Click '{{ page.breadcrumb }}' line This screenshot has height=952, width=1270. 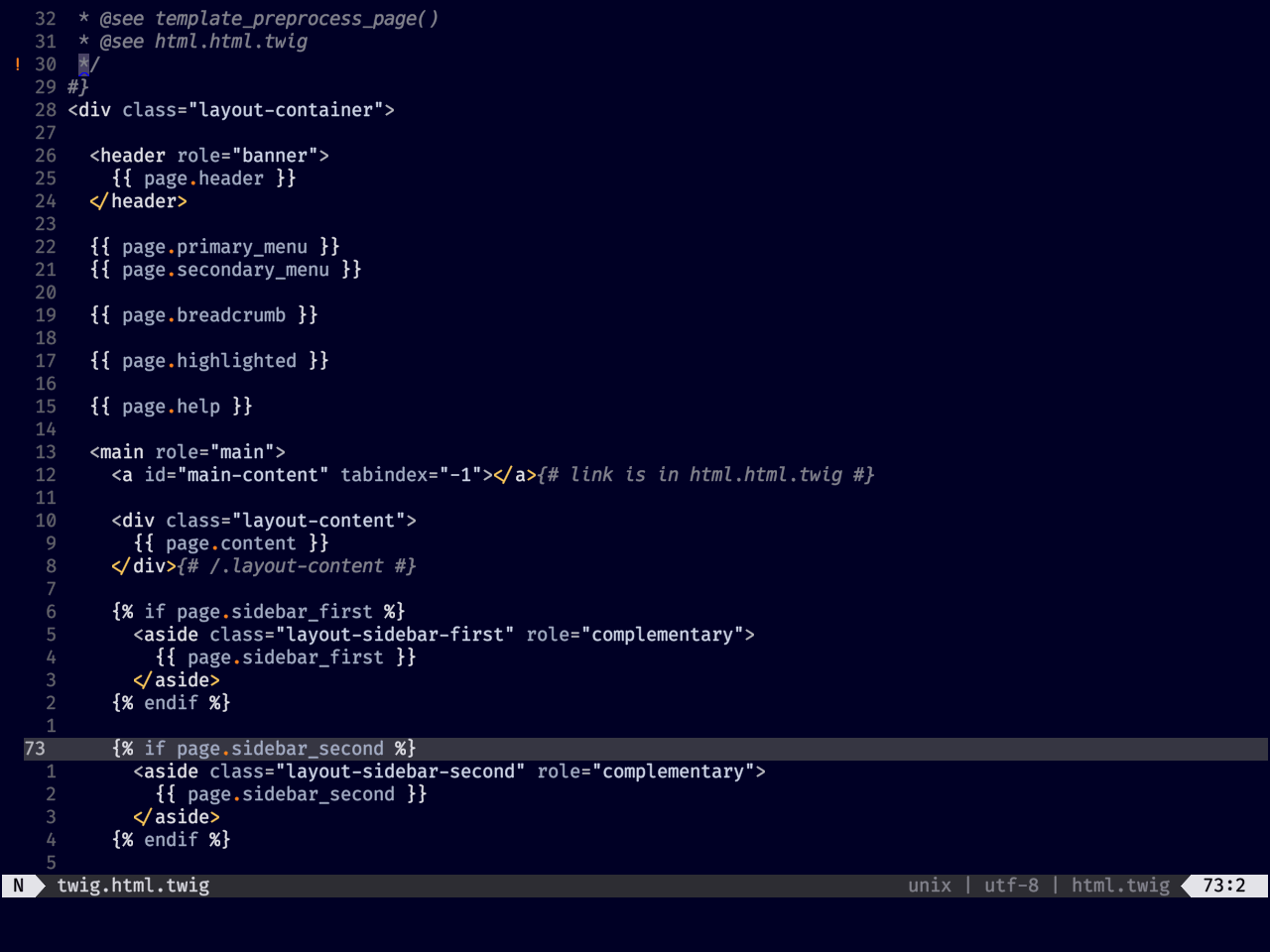(x=203, y=315)
